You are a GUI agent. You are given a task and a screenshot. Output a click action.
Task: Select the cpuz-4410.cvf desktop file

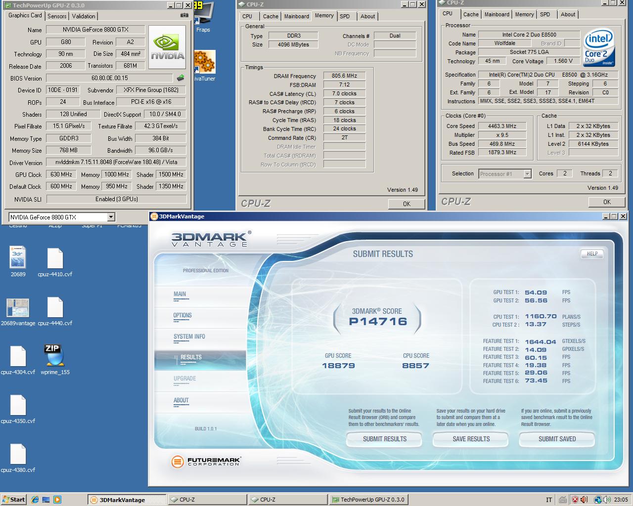55,262
